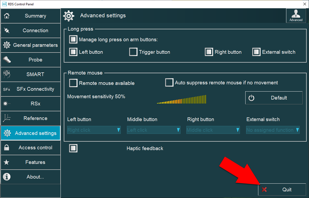The width and height of the screenshot is (309, 198).
Task: Expand the Middle button function dropdown
Action: pos(154,130)
